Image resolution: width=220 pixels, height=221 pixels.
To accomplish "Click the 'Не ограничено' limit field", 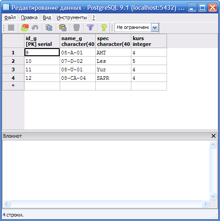I will [x=133, y=28].
